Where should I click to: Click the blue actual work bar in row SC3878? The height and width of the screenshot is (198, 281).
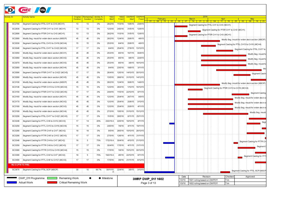click(159, 172)
